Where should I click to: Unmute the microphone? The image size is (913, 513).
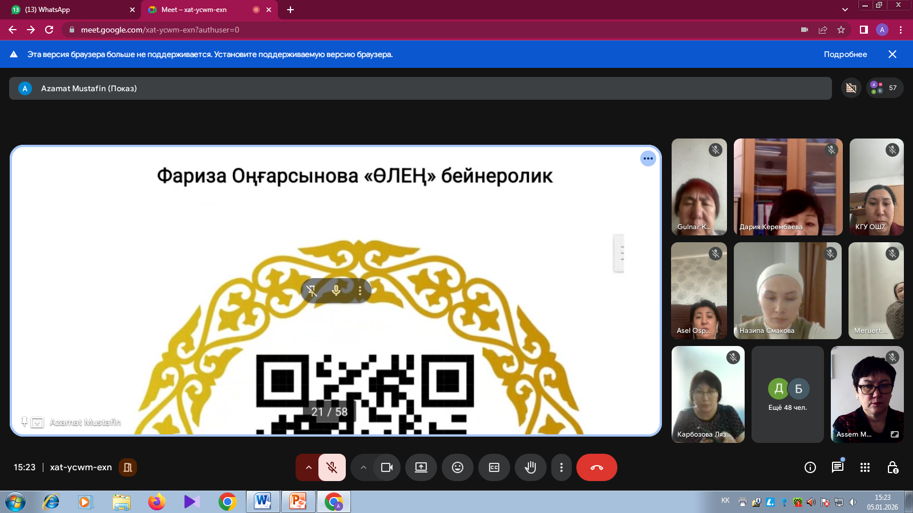pyautogui.click(x=332, y=467)
